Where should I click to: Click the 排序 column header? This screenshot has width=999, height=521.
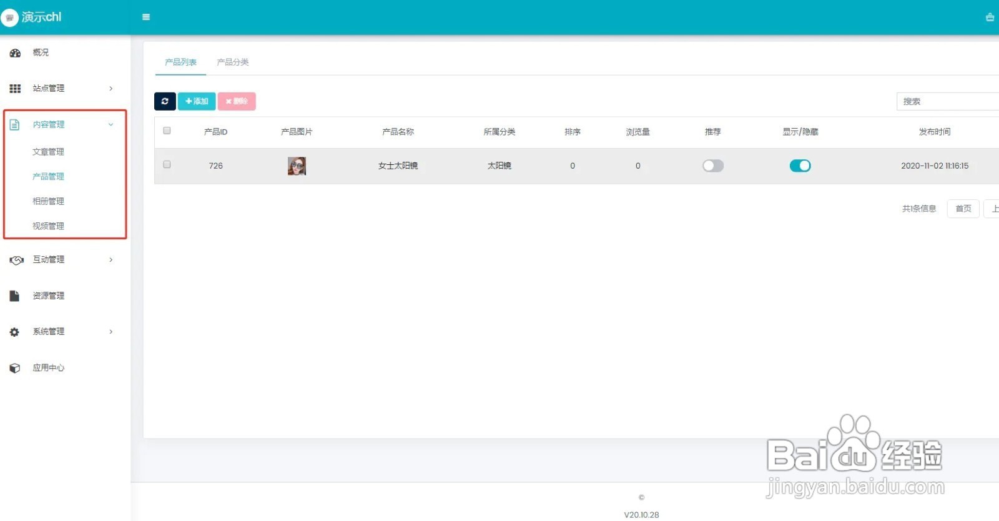573,132
